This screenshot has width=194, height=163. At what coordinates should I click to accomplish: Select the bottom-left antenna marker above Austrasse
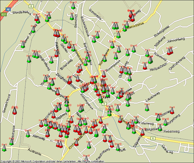tap(4, 148)
